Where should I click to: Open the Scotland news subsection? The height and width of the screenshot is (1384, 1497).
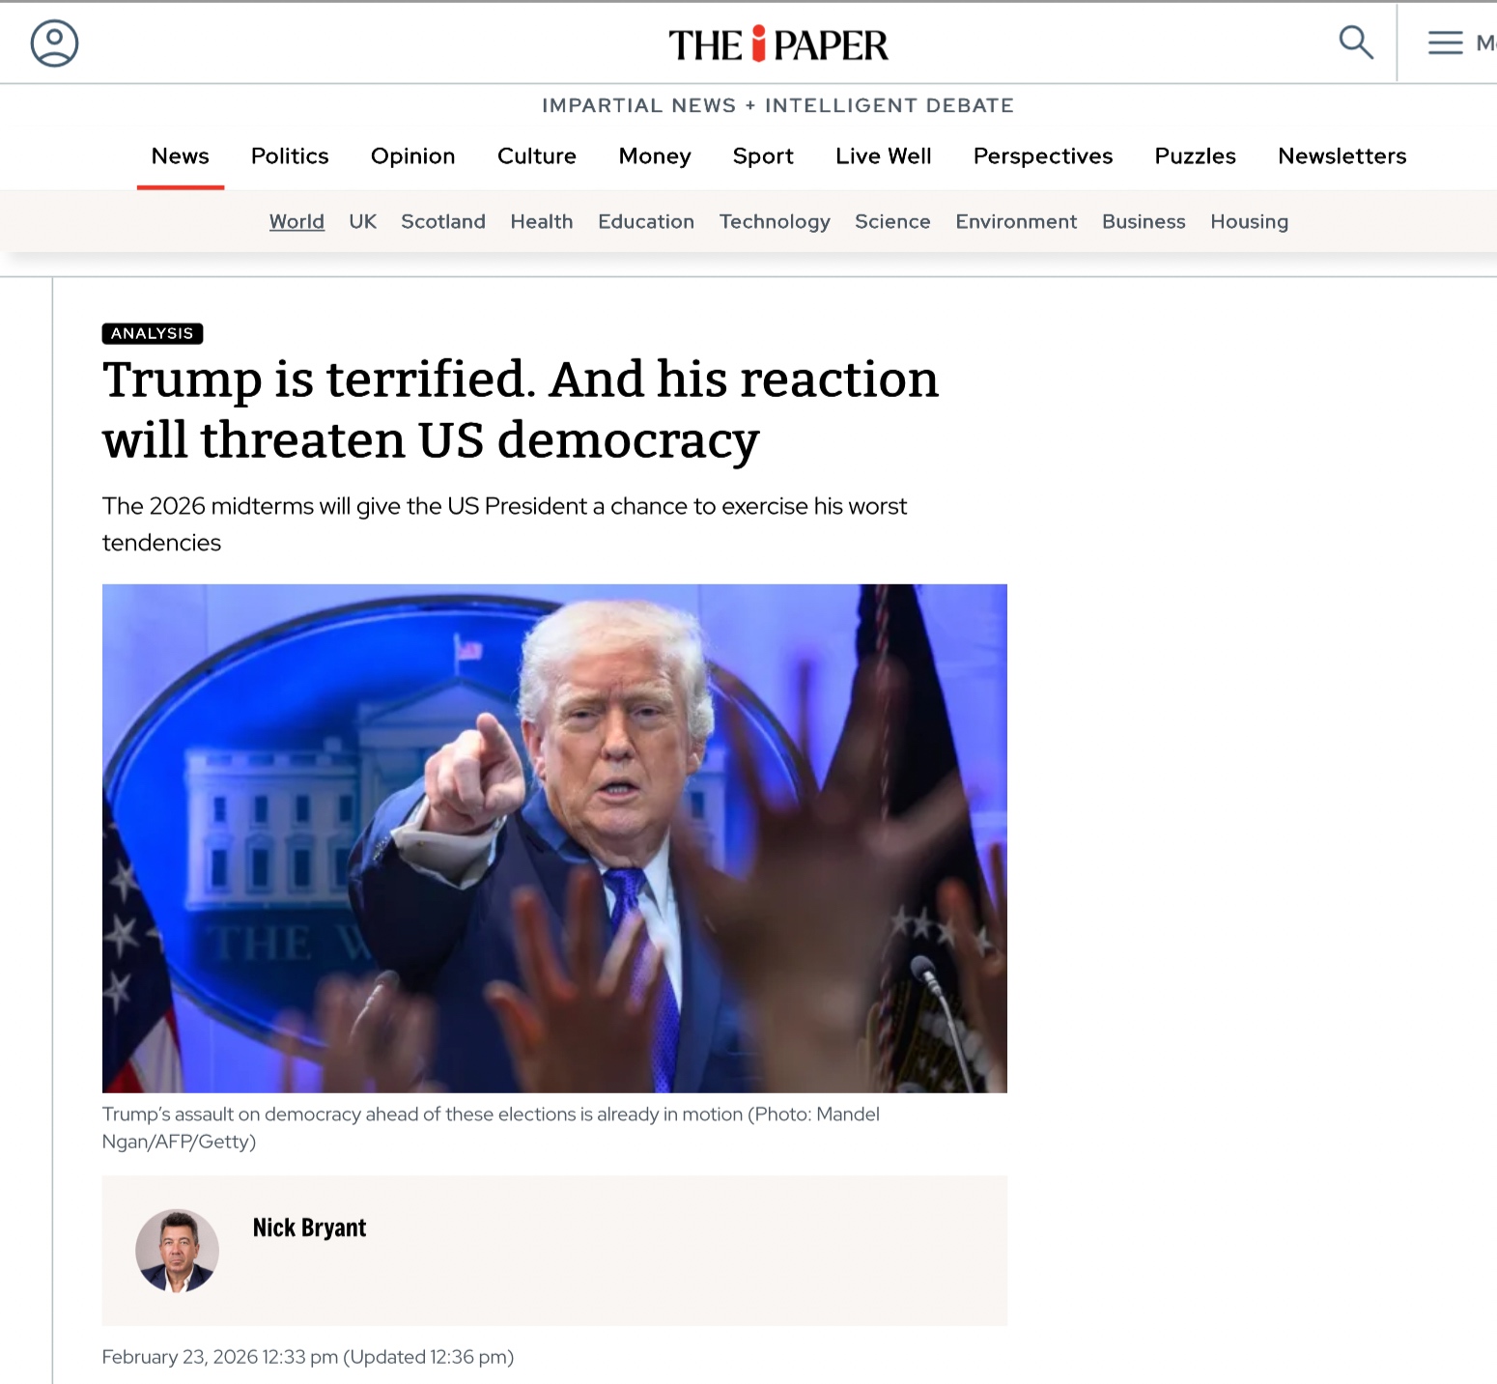point(443,221)
